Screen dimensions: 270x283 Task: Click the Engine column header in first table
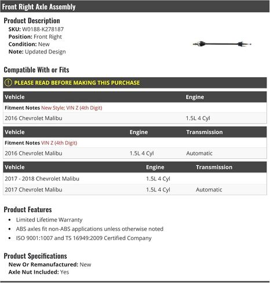(195, 97)
